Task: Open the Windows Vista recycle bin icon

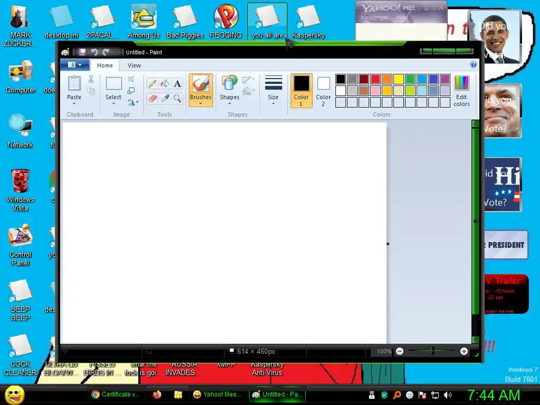Action: (20, 189)
